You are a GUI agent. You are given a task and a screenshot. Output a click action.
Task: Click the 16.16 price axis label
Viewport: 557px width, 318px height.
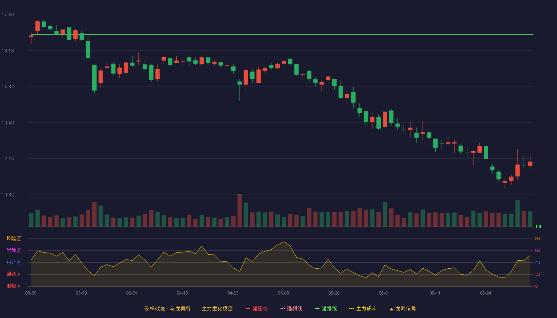[x=8, y=51]
